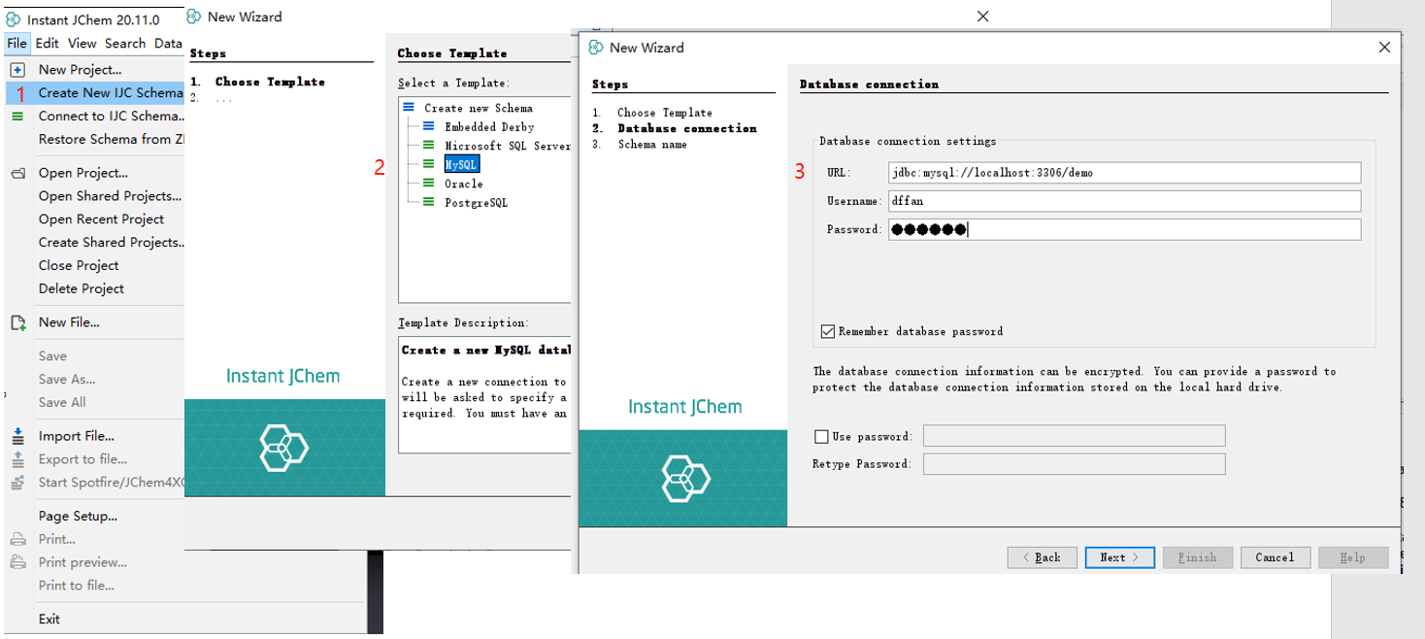Select the MySQL template
Viewport: 1425px width, 639px height.
[x=461, y=165]
